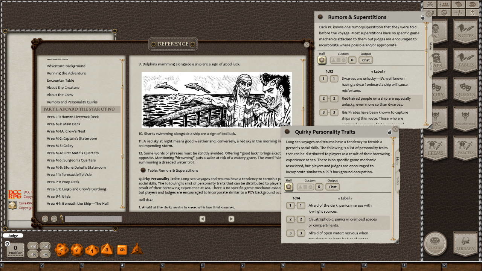
Task: Switch to Notes tab in Rumors window
Action: click(430, 66)
